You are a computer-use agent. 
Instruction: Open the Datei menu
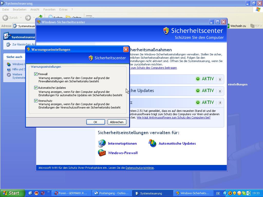pyautogui.click(x=6, y=9)
